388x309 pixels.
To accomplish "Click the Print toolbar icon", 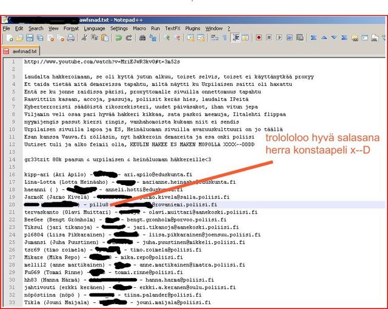I will pos(71,37).
